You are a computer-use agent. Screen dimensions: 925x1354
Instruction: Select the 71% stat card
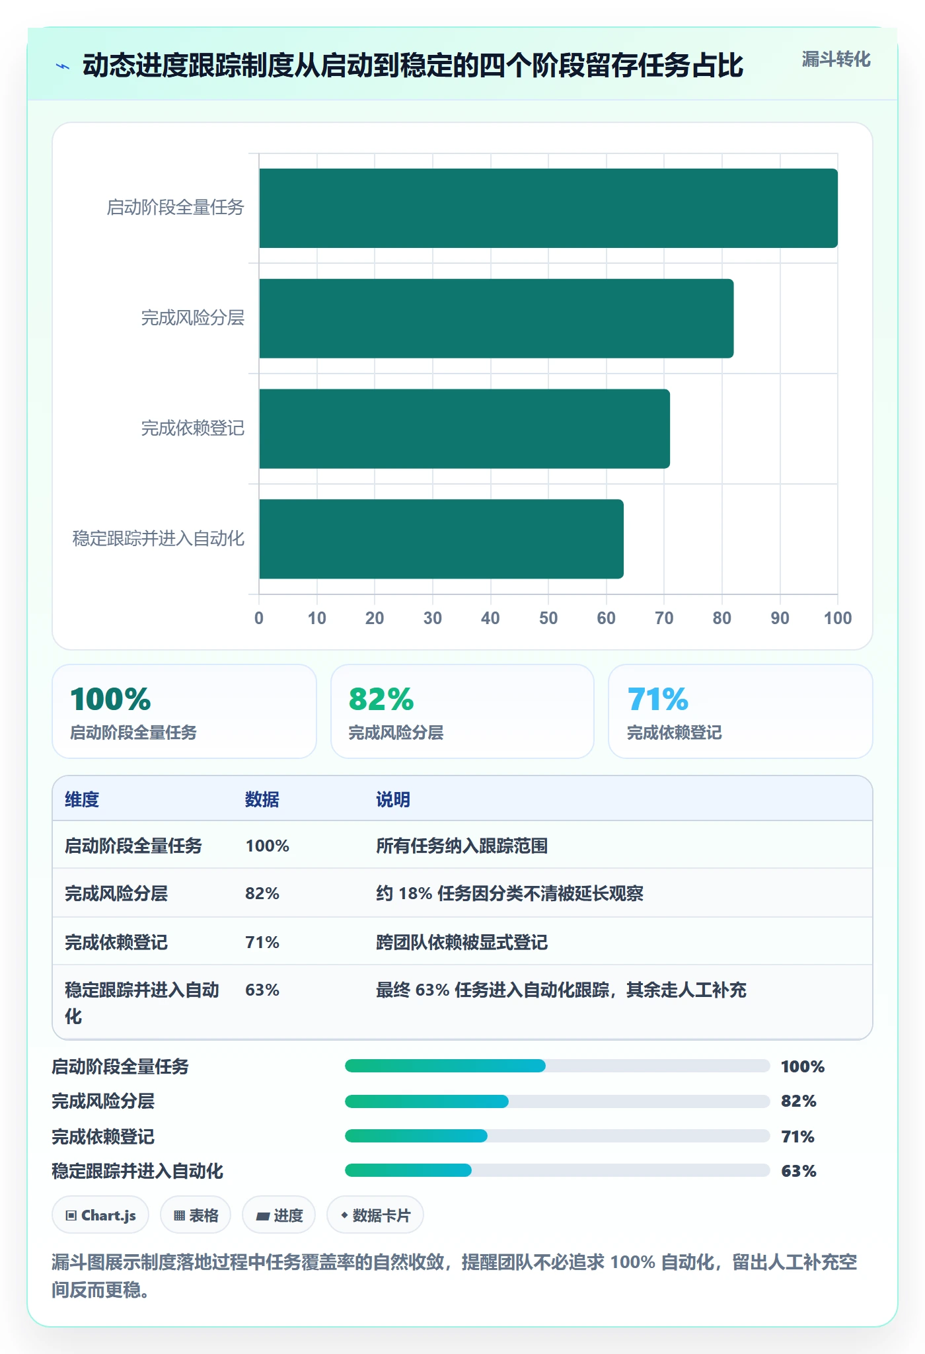(741, 711)
